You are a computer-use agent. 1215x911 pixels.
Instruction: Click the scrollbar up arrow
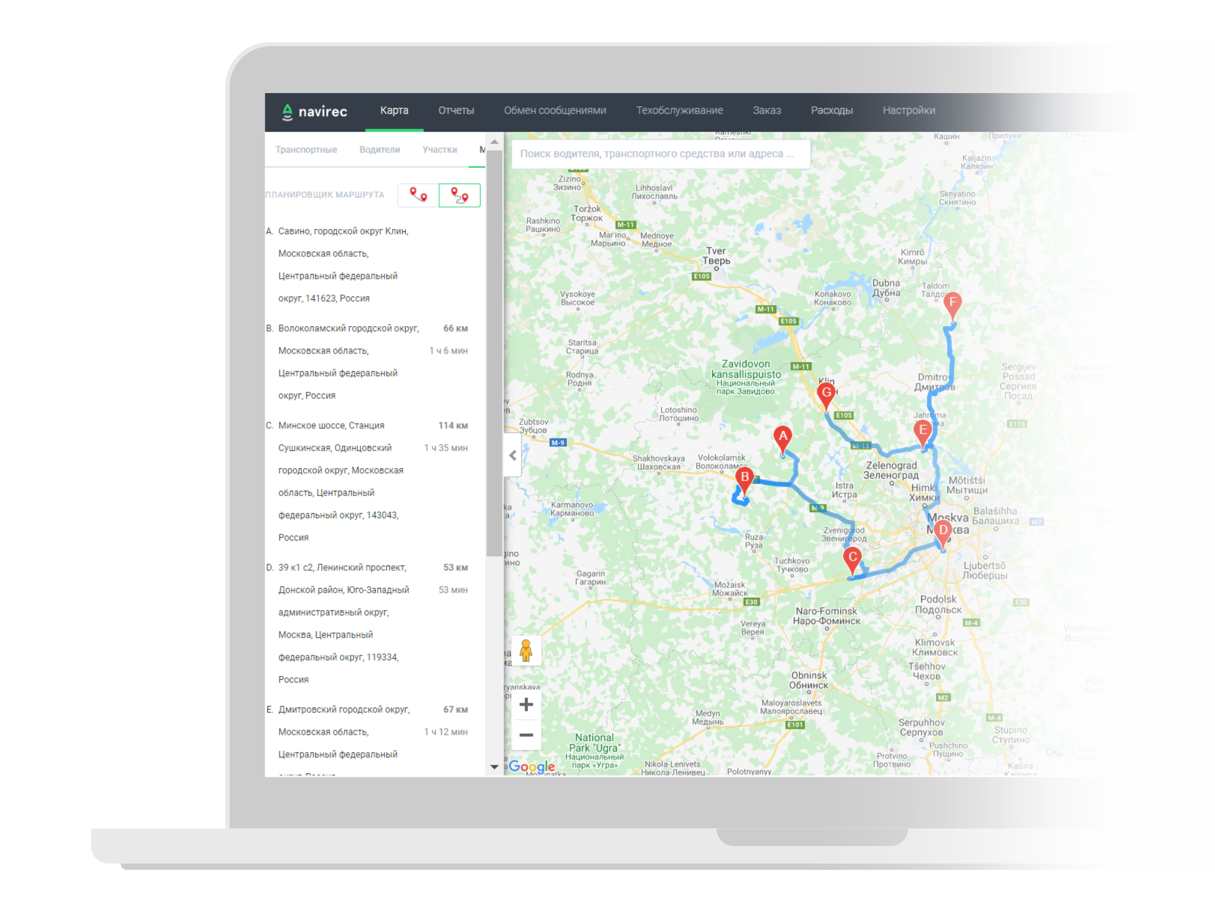495,142
